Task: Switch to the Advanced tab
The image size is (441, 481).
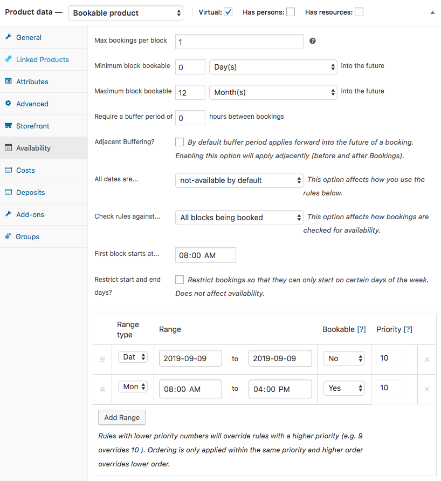Action: click(x=44, y=104)
